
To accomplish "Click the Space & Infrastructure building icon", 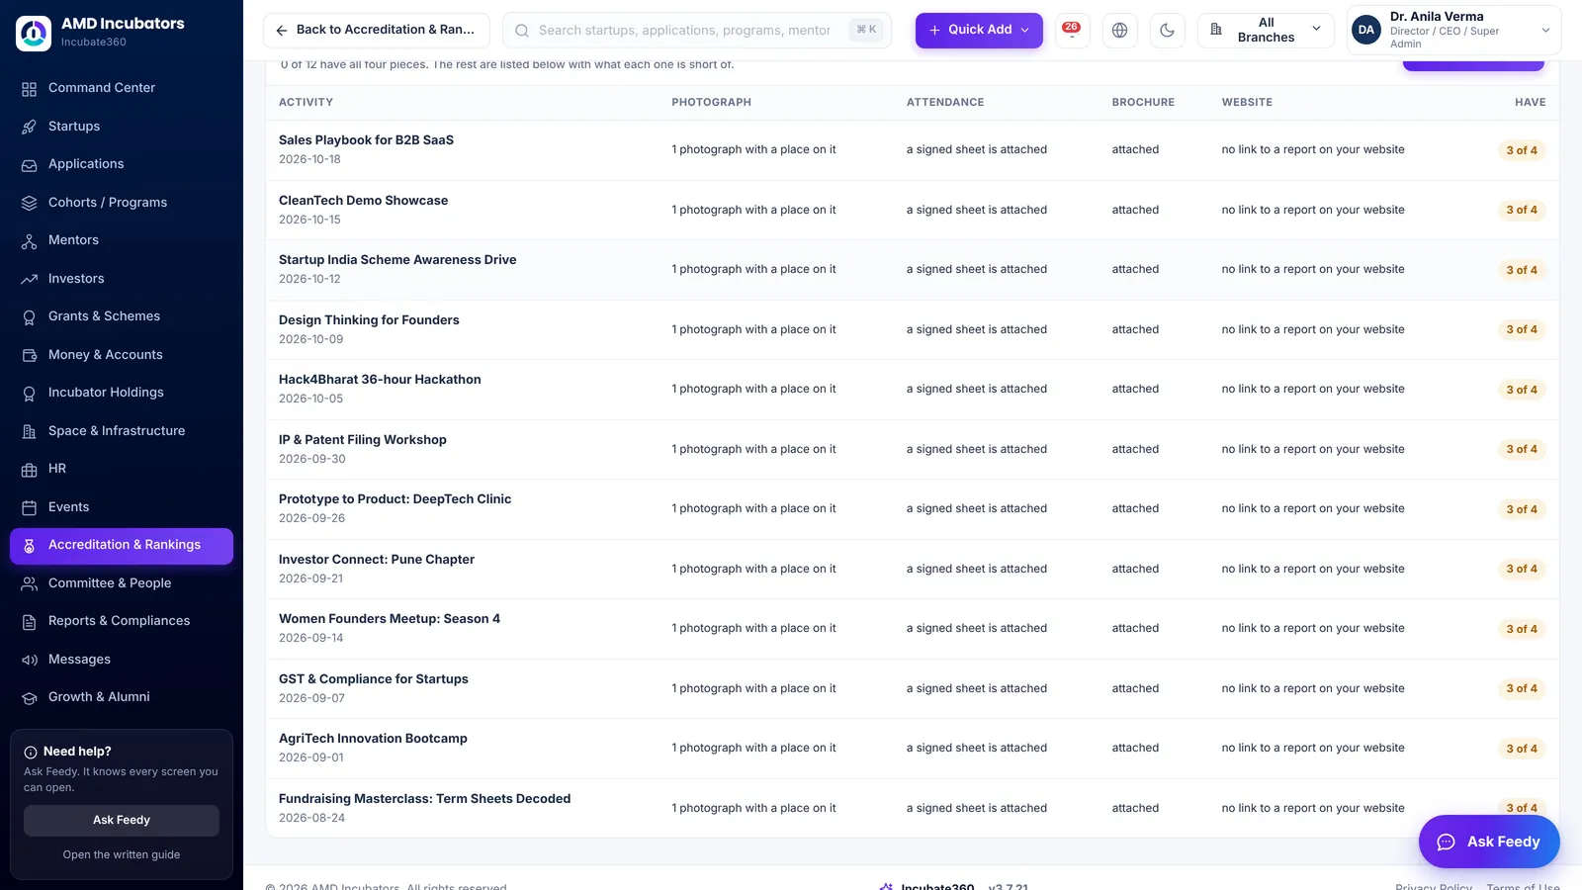I will point(30,431).
